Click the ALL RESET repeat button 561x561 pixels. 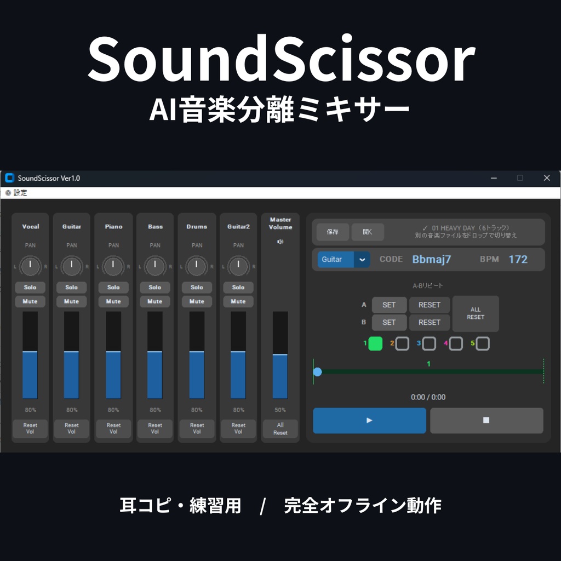point(476,313)
